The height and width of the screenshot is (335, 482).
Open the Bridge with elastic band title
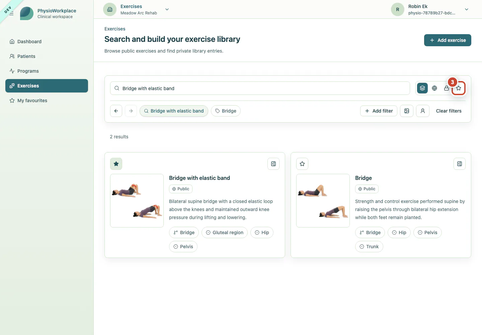[199, 178]
